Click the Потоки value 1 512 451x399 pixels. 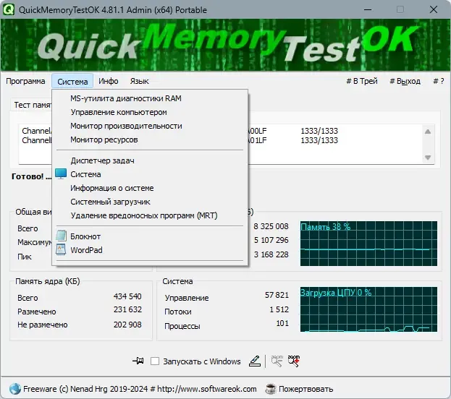pos(279,309)
